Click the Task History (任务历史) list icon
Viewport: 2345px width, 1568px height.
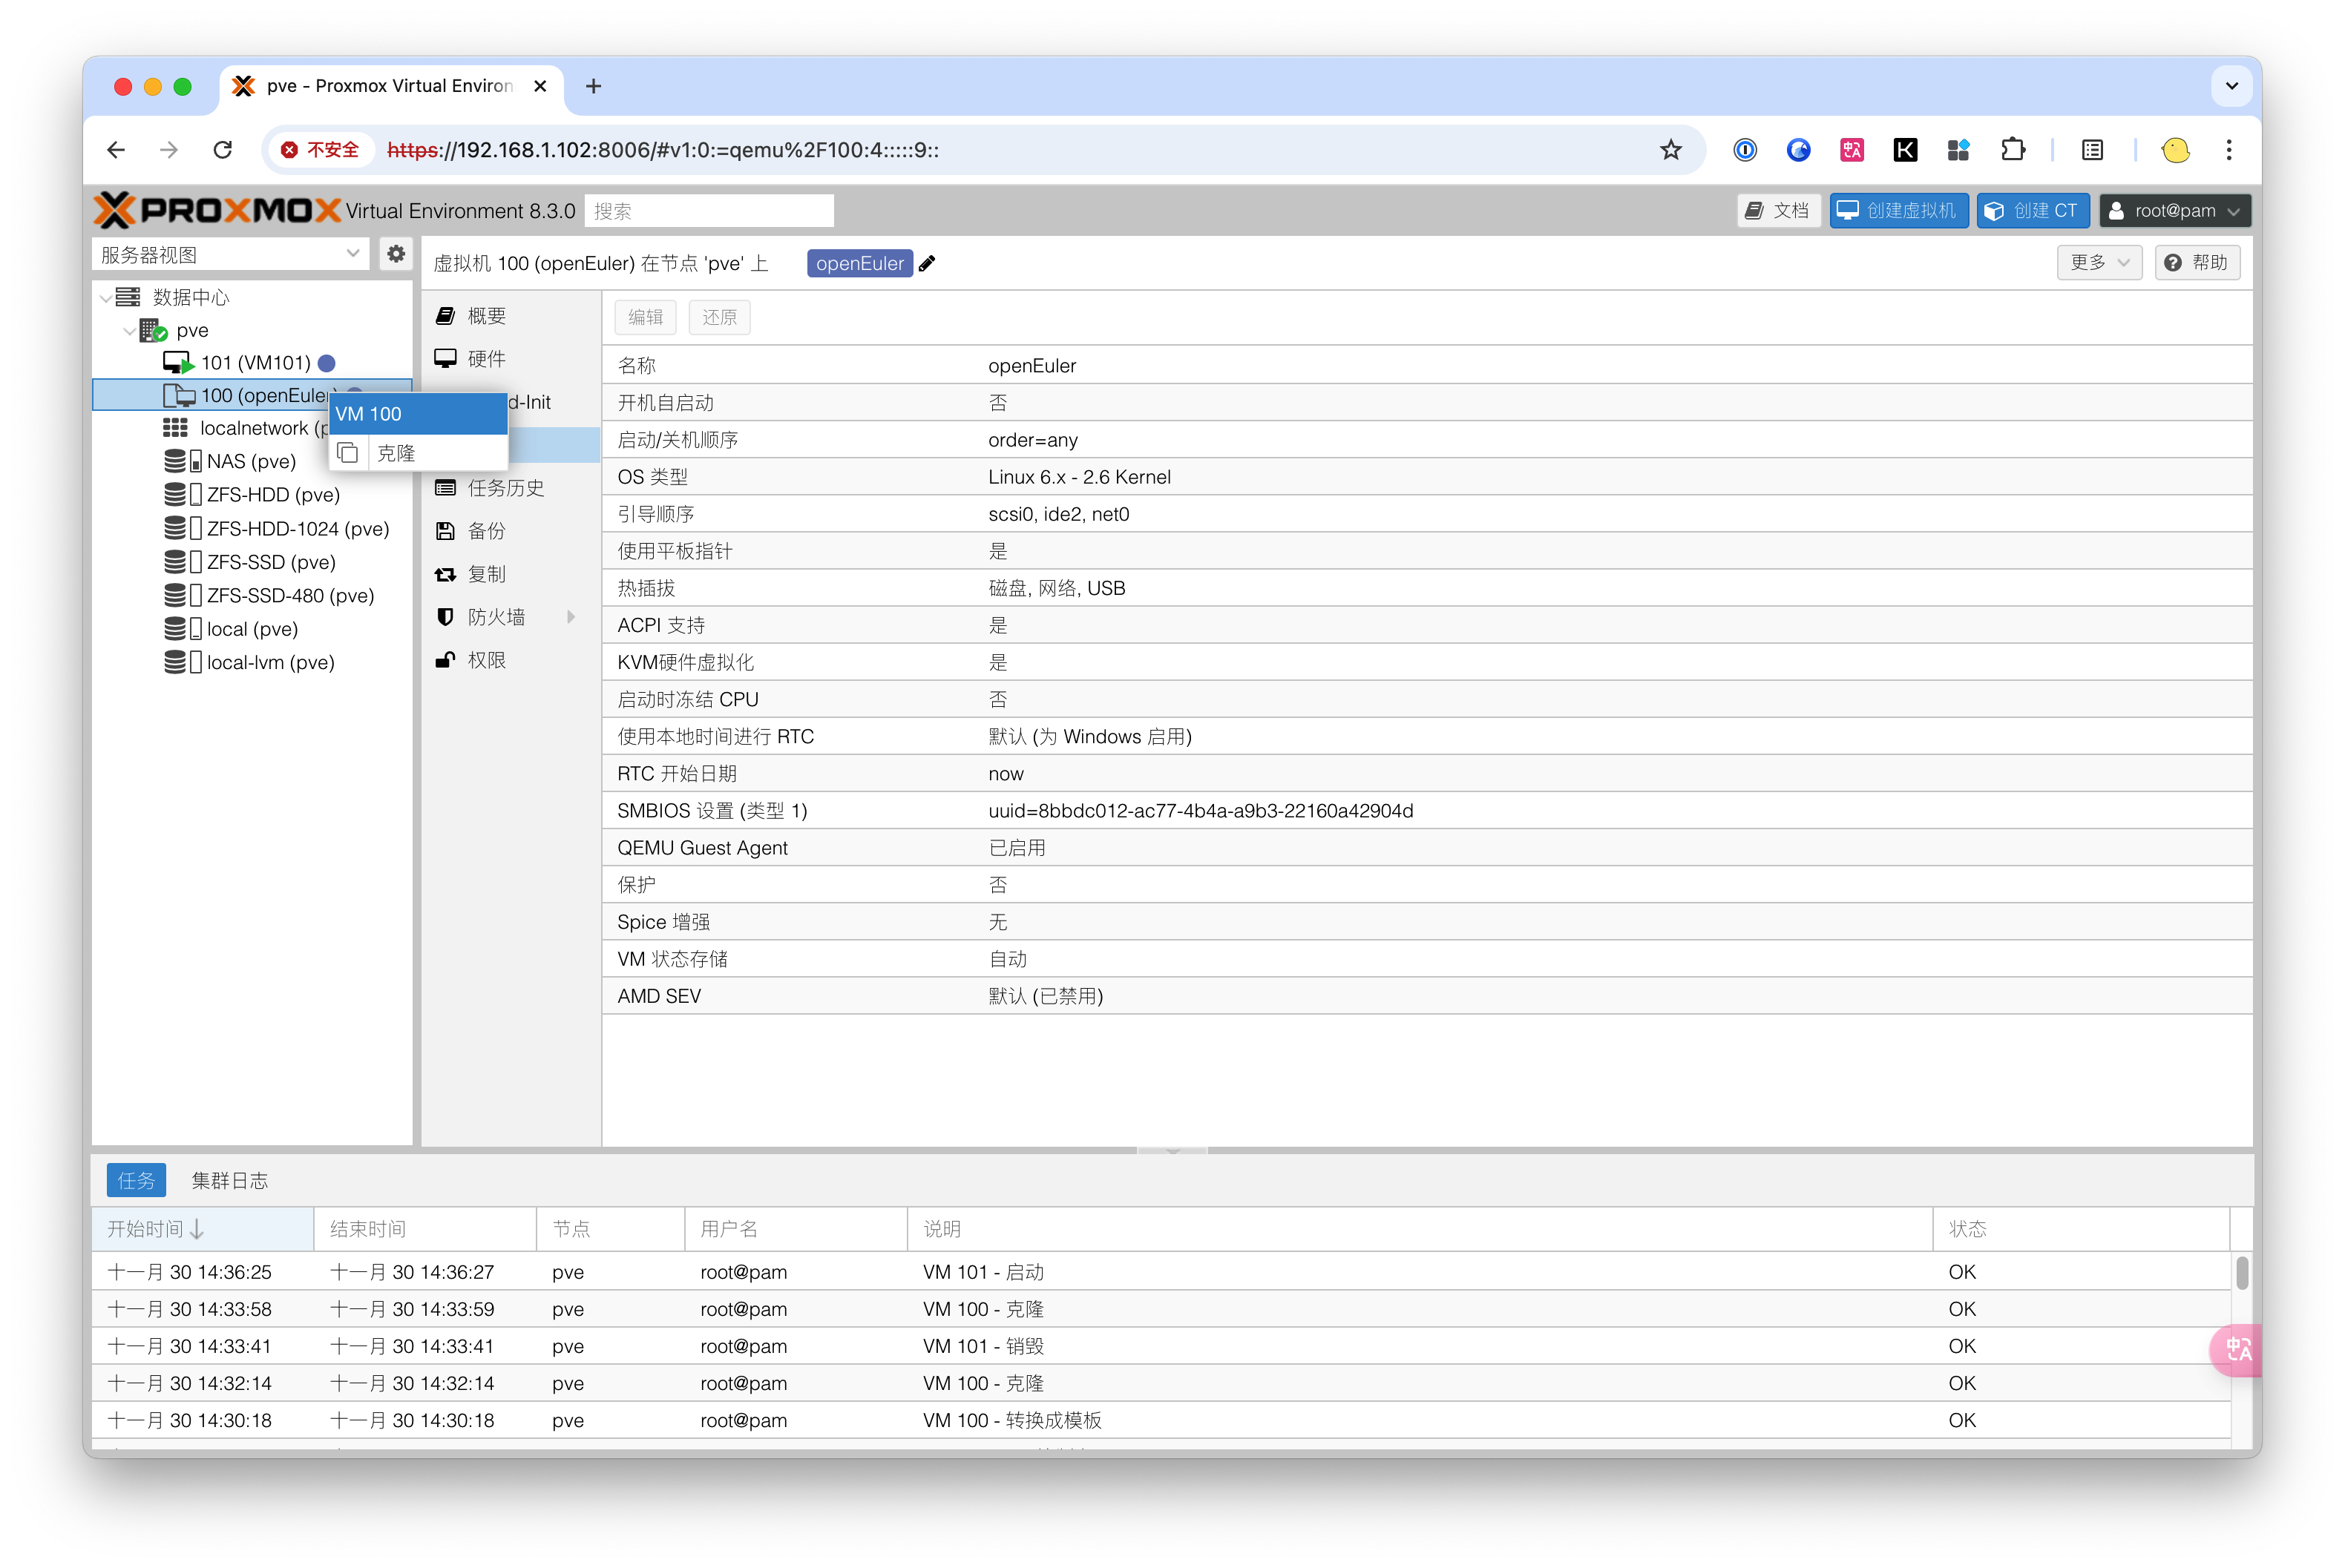coord(446,488)
